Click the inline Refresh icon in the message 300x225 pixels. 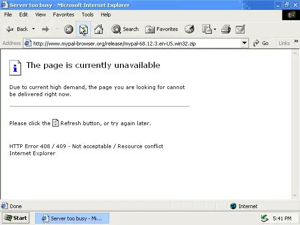[x=55, y=123]
